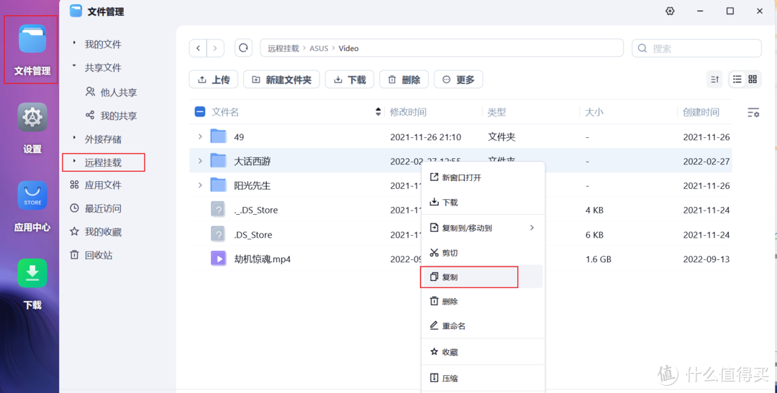Open the 设置 gear app icon
This screenshot has height=393, width=777.
click(32, 117)
